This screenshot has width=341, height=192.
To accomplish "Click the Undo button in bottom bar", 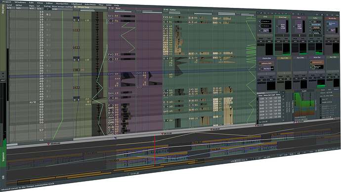I will click(286, 155).
